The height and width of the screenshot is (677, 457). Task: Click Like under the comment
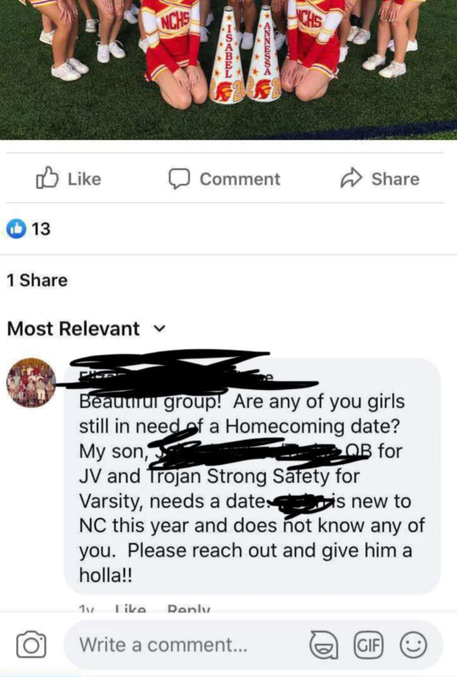pyautogui.click(x=131, y=608)
